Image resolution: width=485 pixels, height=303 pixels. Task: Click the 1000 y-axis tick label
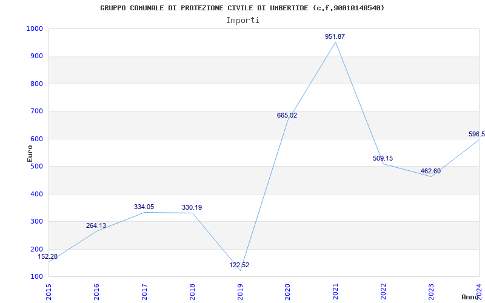pyautogui.click(x=35, y=28)
